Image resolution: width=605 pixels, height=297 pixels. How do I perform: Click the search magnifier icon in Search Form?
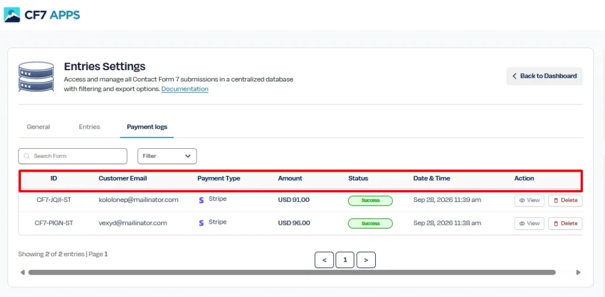coord(27,156)
